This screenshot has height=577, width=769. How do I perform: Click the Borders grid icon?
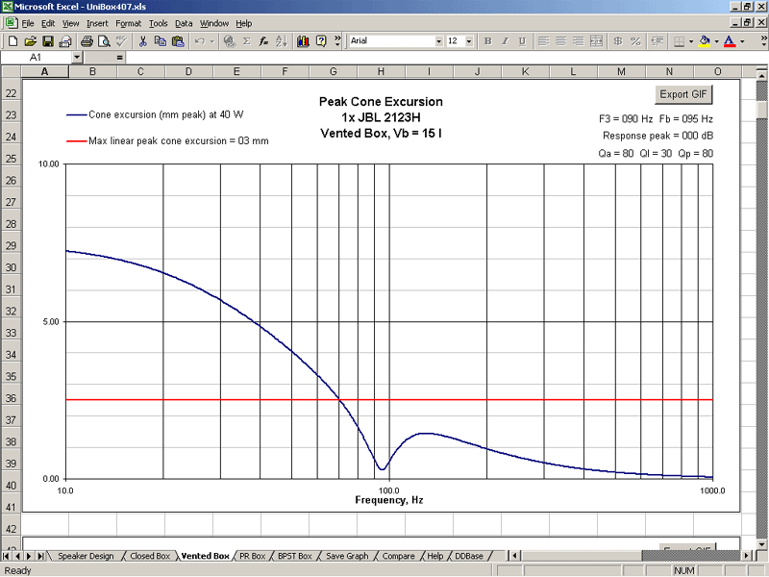(680, 41)
